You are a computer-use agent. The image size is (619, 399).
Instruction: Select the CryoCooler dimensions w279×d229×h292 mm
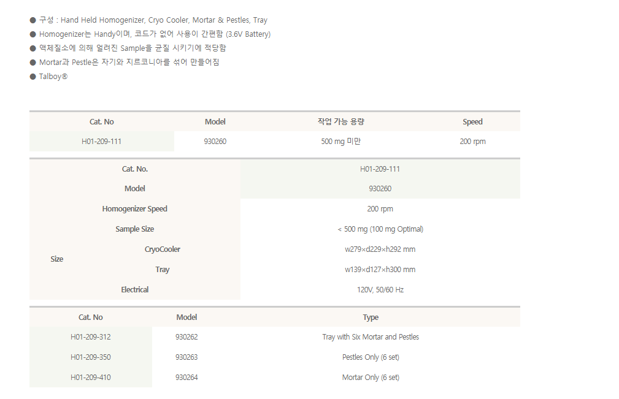(380, 249)
